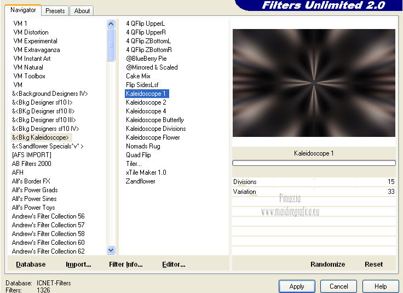Choose 4 QFlip ZBottomL filter

point(148,41)
